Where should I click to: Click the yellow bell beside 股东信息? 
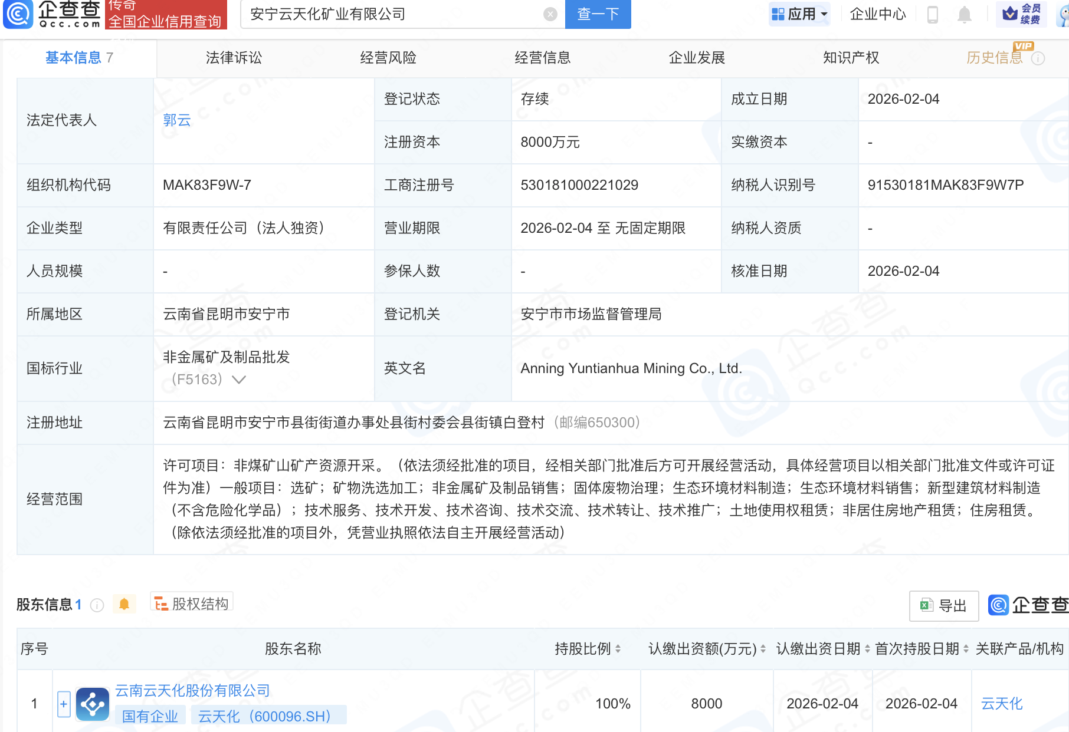click(124, 604)
